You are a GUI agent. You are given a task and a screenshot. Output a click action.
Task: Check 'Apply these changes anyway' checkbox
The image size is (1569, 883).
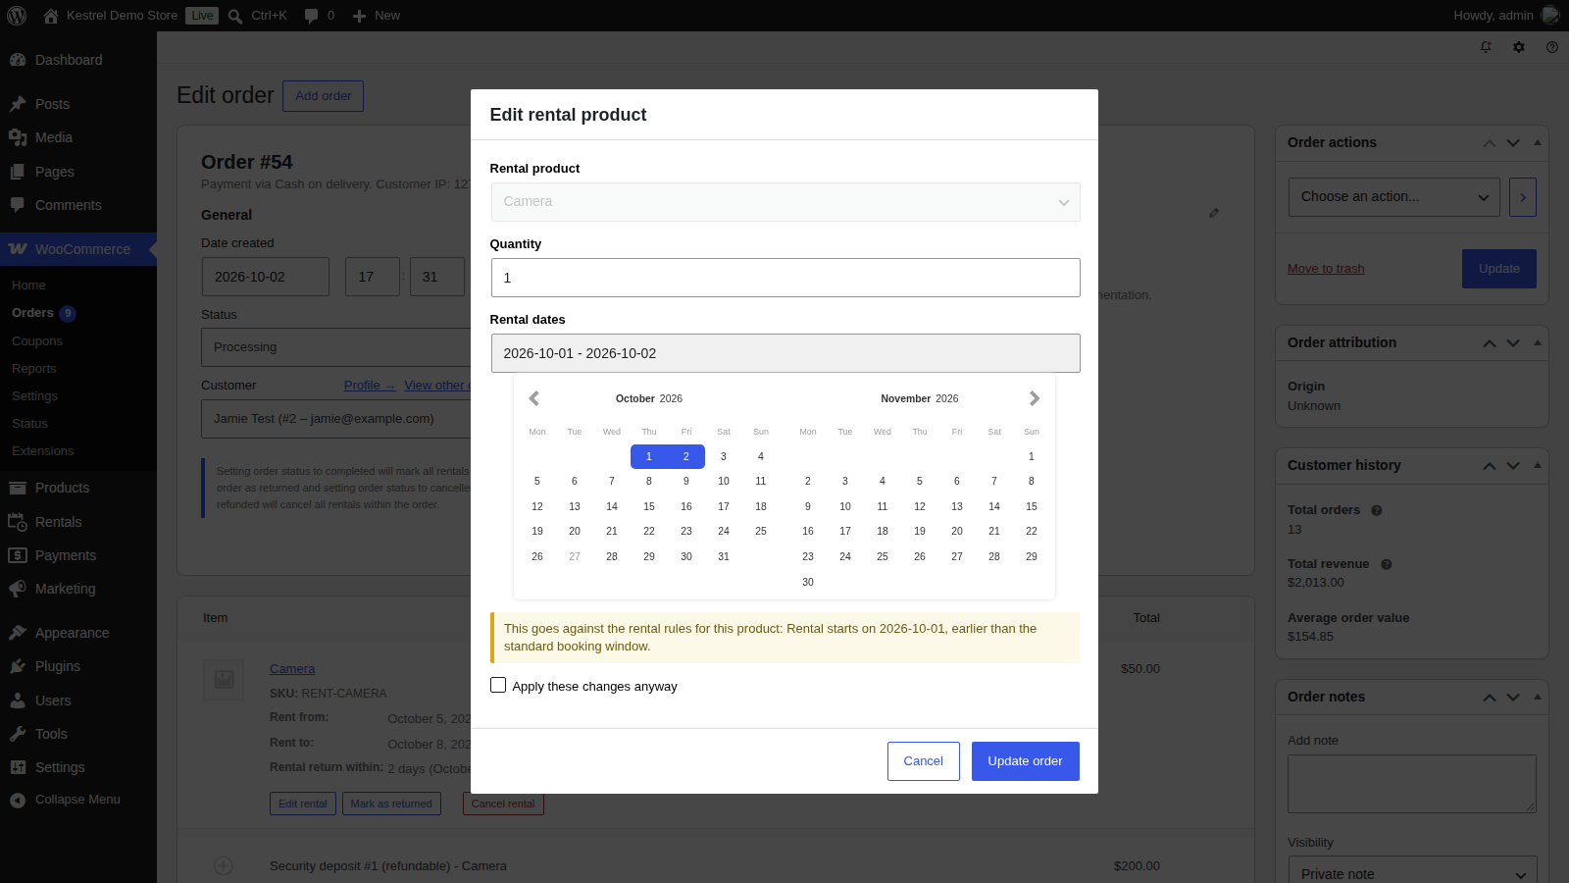click(498, 685)
